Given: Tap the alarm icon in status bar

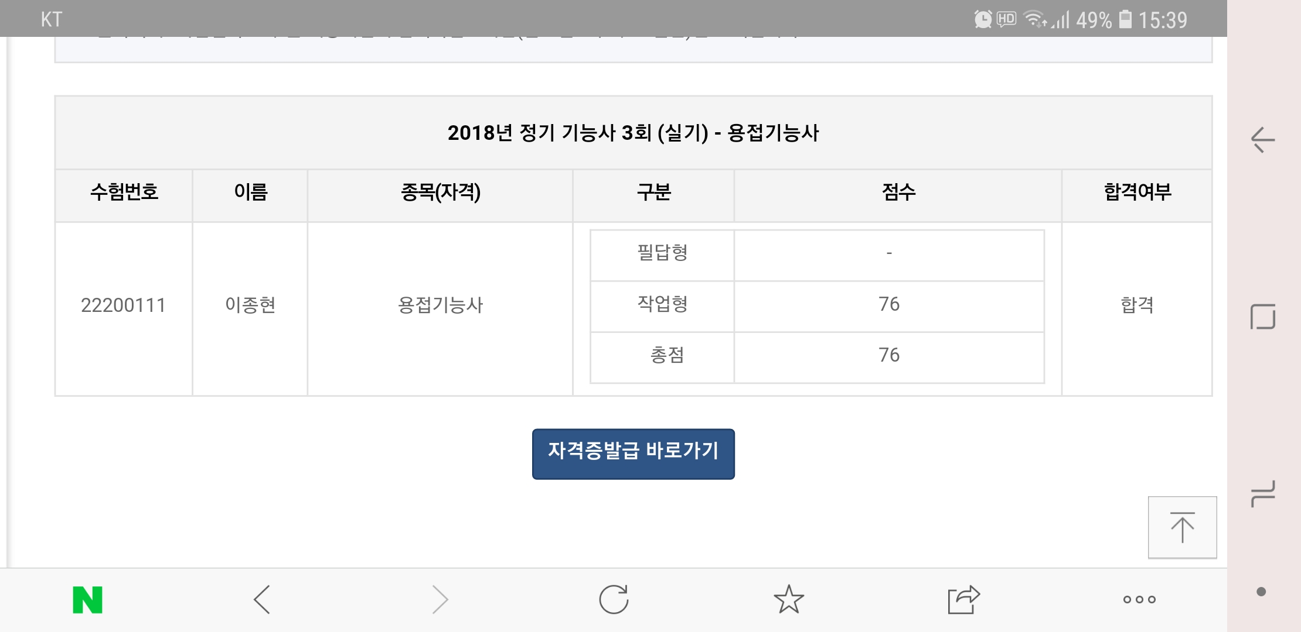Looking at the screenshot, I should (983, 19).
